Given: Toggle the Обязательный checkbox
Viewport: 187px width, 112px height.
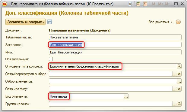Looking at the screenshot, I should pyautogui.click(x=51, y=59).
